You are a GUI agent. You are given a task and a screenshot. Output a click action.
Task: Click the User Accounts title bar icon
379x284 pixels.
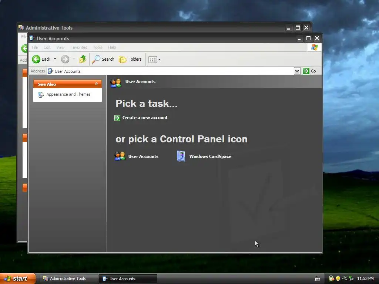click(32, 38)
